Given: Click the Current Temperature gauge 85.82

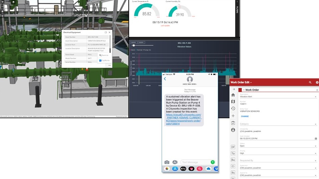Looking at the screenshot, I should coord(147,11).
